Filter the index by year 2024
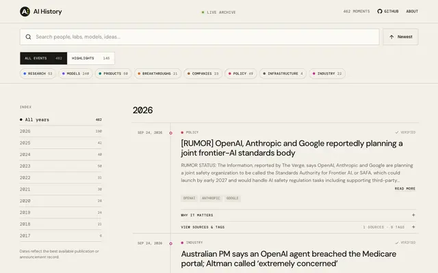Viewport: 438px width, 273px height. (x=61, y=155)
